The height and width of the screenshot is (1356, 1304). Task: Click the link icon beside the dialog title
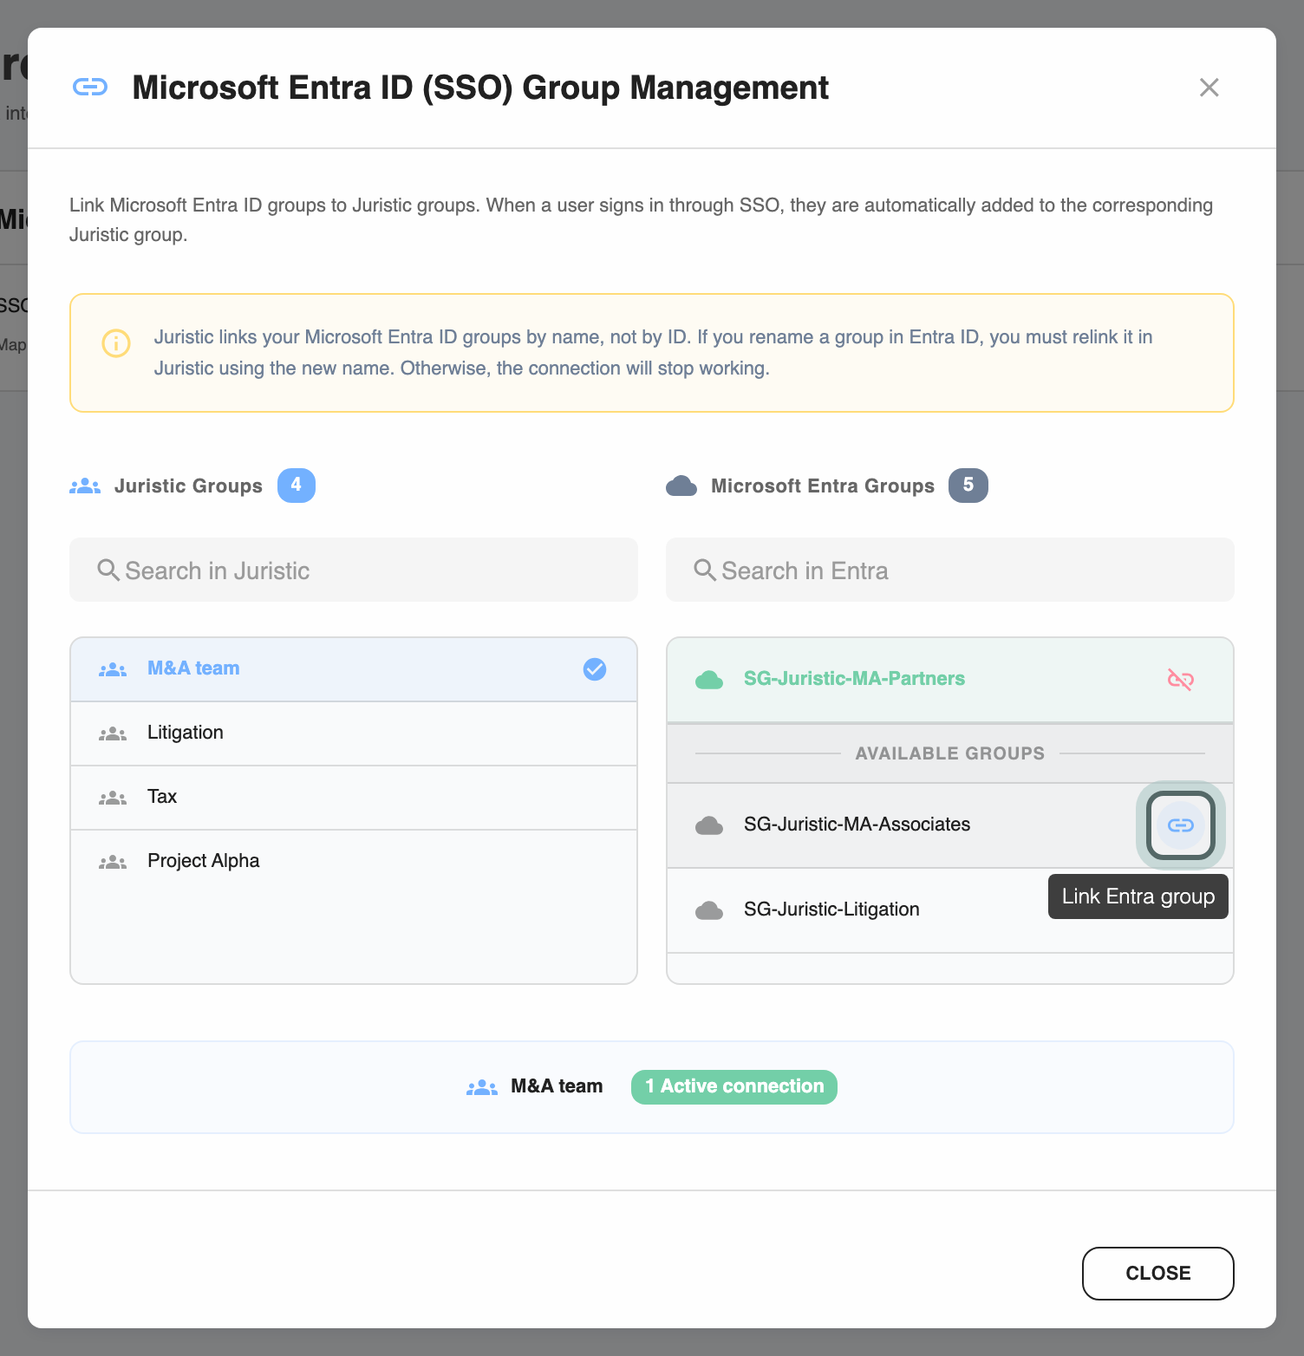pyautogui.click(x=90, y=87)
